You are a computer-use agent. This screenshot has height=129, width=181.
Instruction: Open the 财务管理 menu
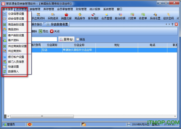[x=81, y=9]
